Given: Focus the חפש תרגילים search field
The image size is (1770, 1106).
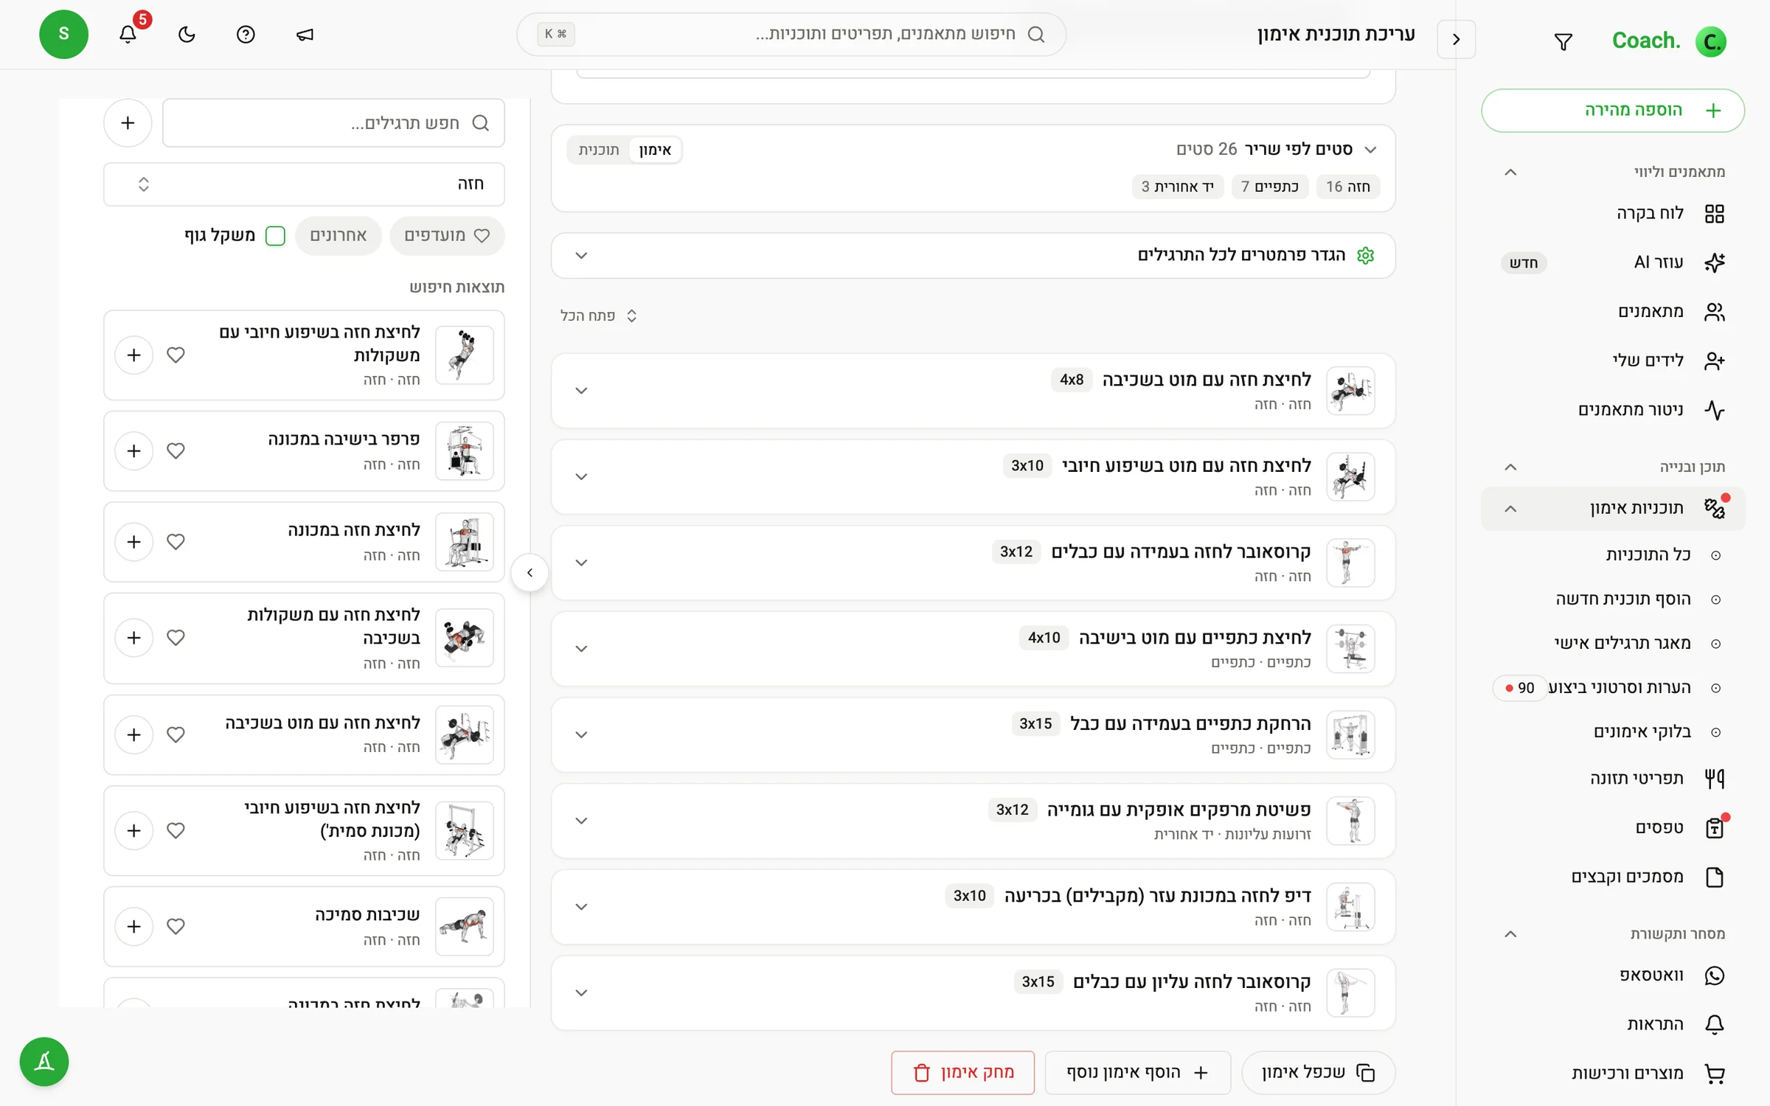Looking at the screenshot, I should pyautogui.click(x=333, y=122).
